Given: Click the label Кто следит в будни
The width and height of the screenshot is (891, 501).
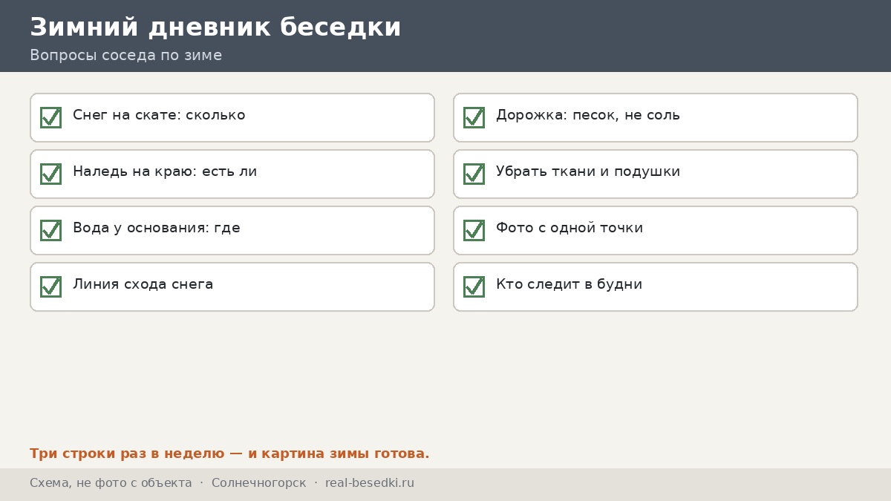Looking at the screenshot, I should [569, 284].
